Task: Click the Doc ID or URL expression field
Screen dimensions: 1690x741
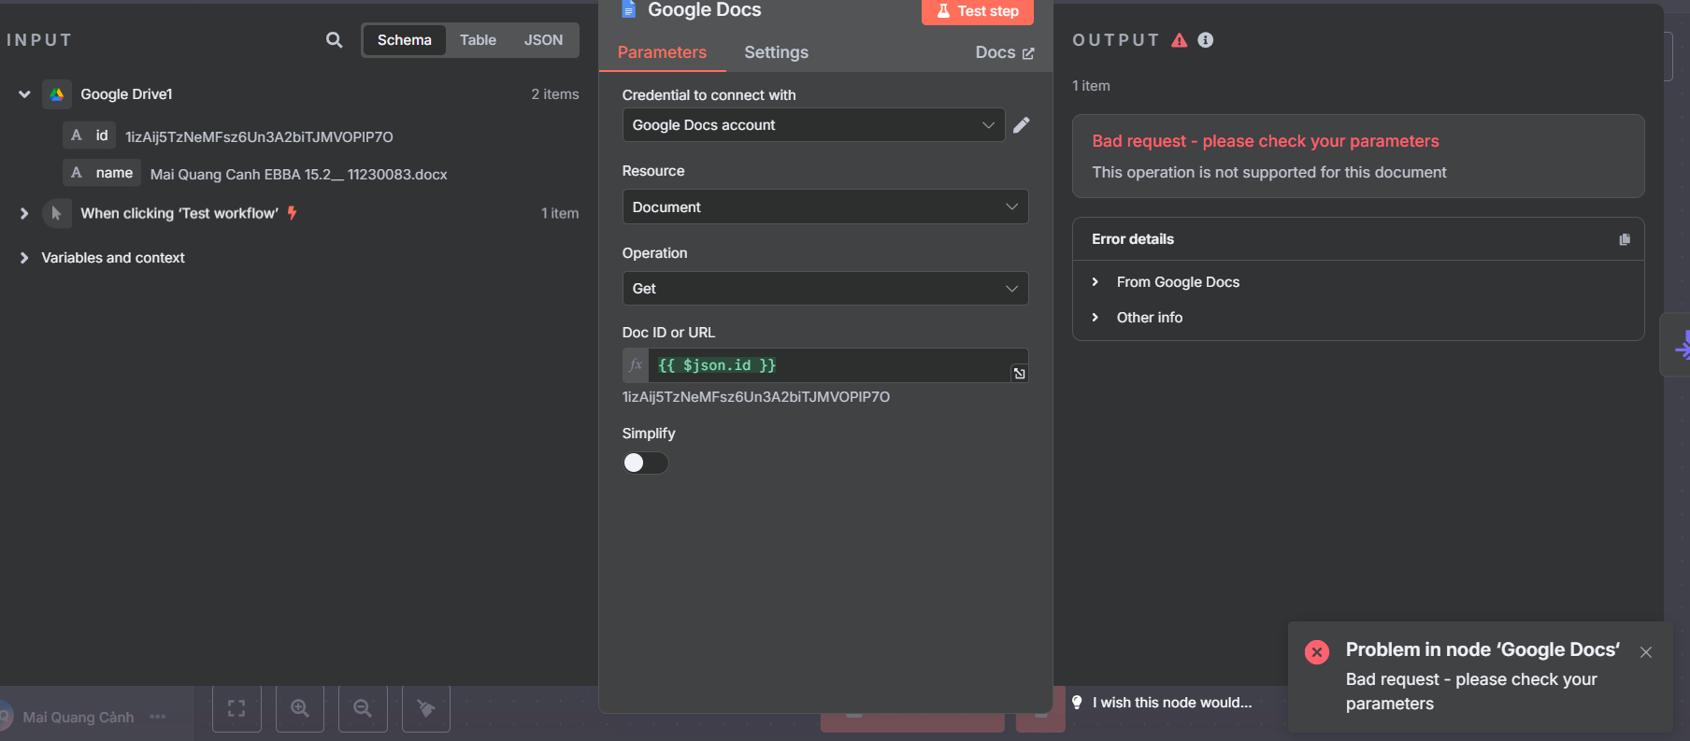Action: point(828,365)
